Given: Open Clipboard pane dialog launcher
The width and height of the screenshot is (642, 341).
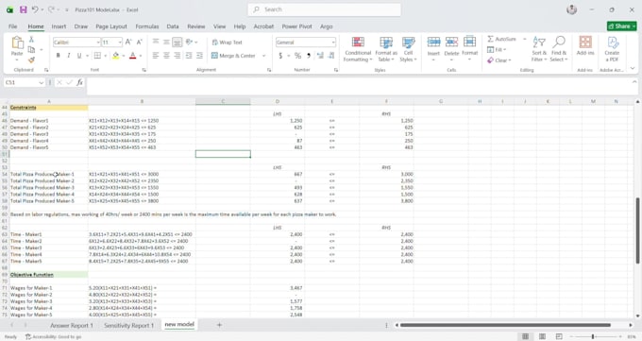Looking at the screenshot, I should click(x=46, y=70).
